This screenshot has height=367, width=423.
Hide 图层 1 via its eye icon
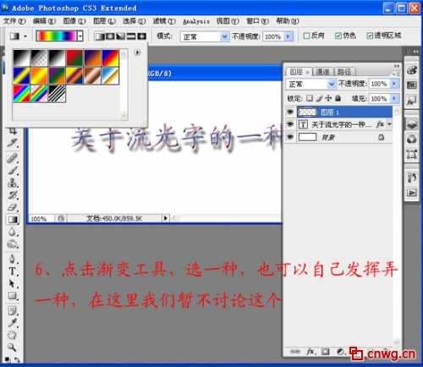[290, 112]
